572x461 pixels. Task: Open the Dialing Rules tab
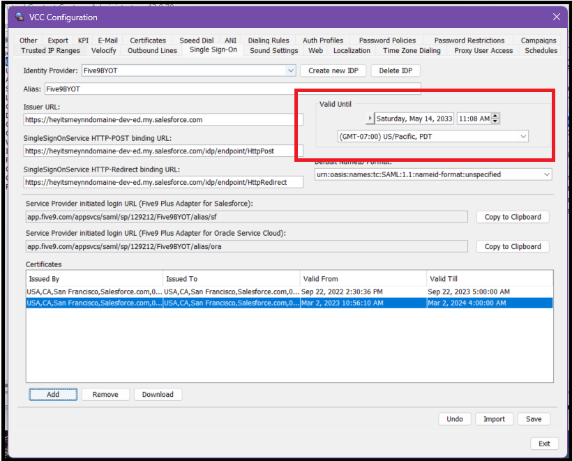269,40
